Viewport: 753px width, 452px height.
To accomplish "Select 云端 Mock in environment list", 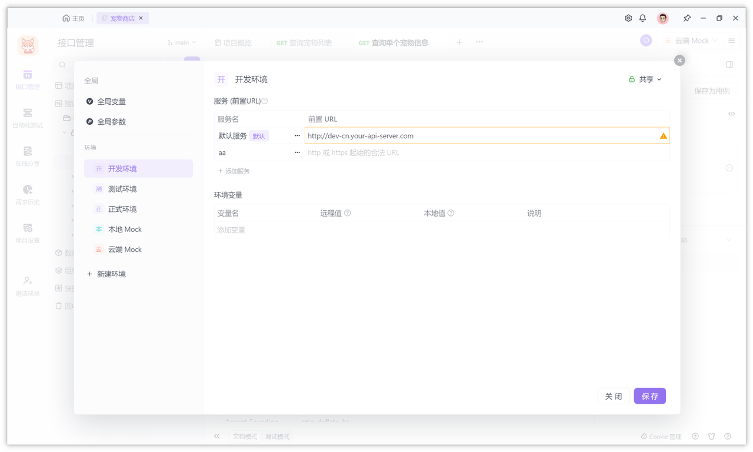I will coord(138,249).
